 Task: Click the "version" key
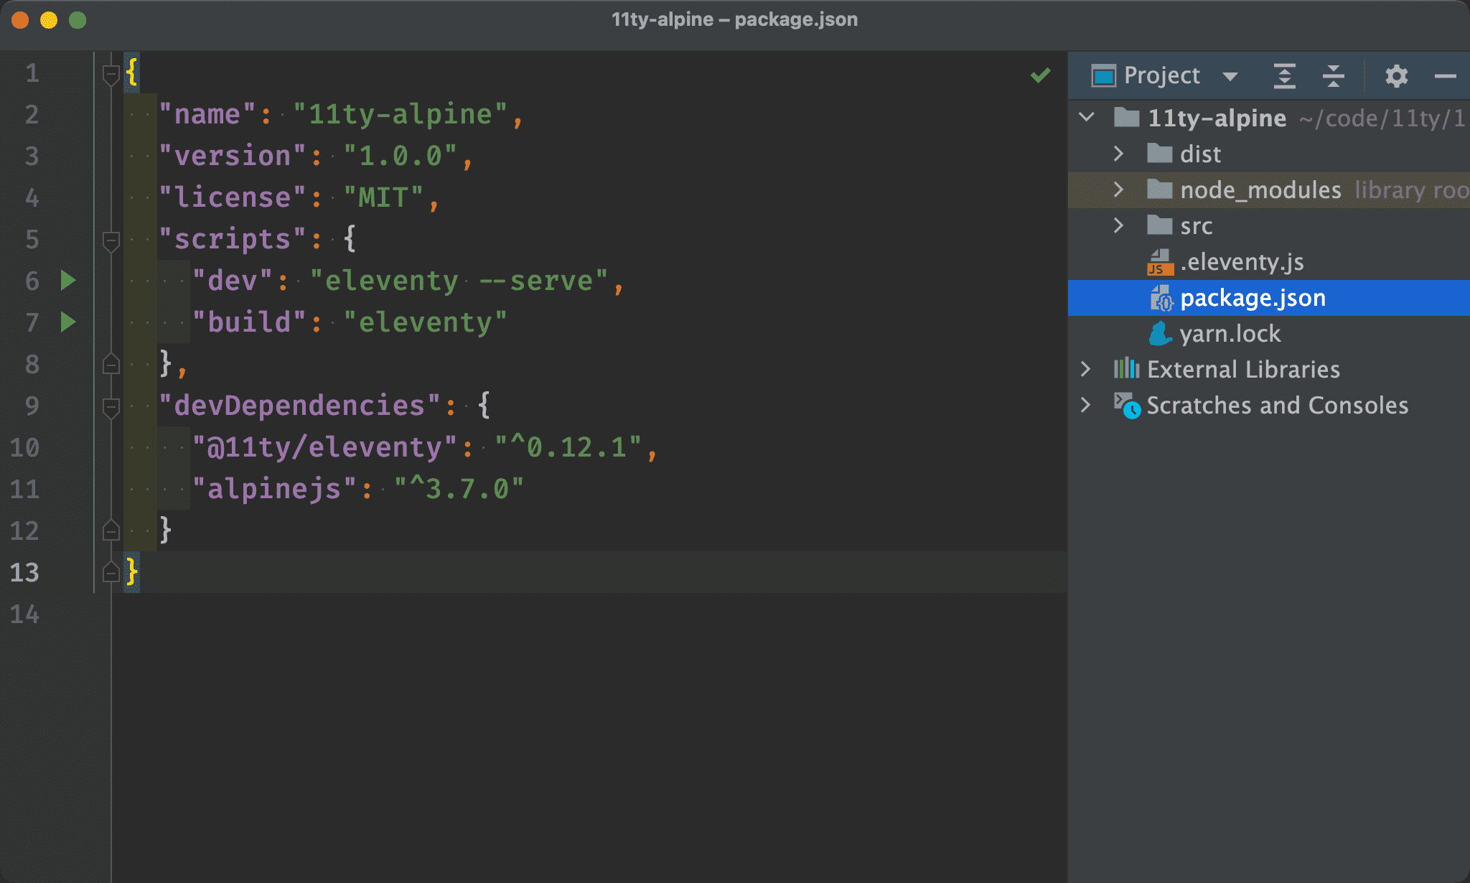233,156
